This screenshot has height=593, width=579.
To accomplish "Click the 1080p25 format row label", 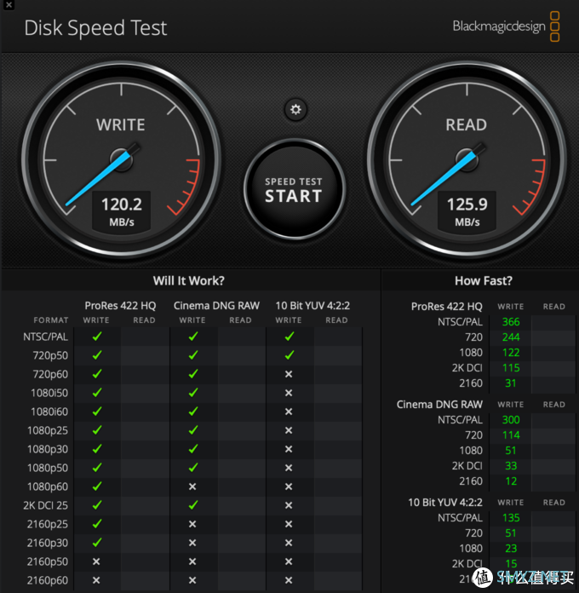I will pos(48,430).
